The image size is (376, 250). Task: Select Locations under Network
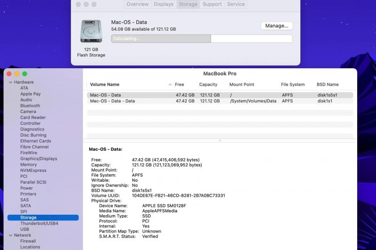(30, 247)
